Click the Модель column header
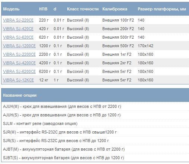 [11, 9]
